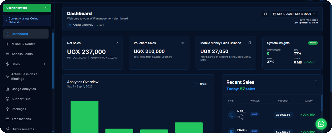This screenshot has height=133, width=332.
Task: Click the UGX 27,050 balance value
Action: coord(214,51)
